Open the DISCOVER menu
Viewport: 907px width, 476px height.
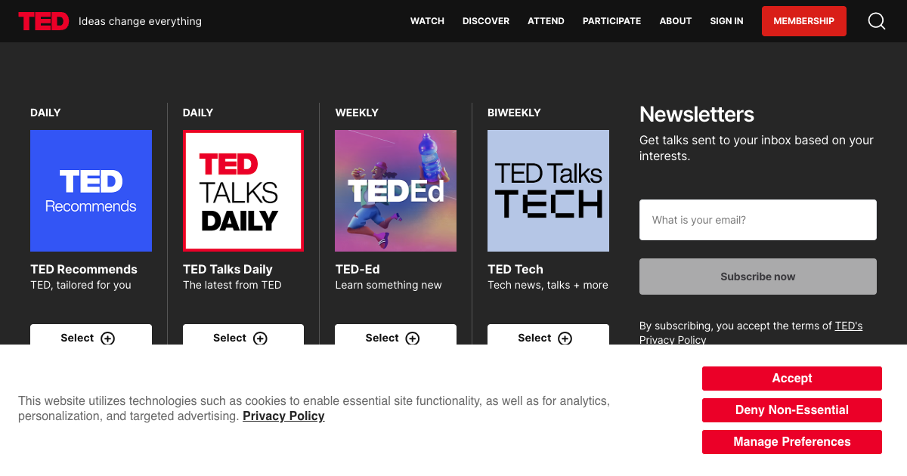pyautogui.click(x=486, y=20)
